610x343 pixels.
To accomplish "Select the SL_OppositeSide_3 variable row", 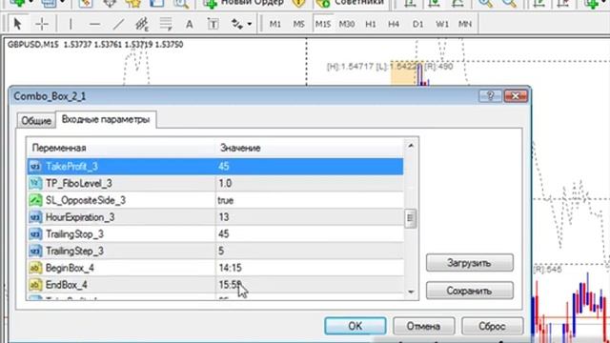I will click(x=215, y=200).
